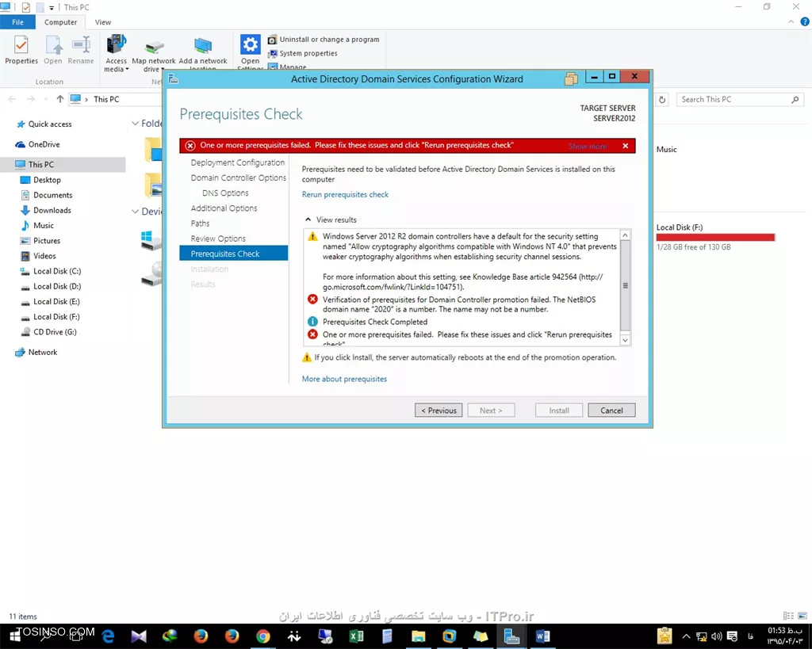Viewport: 812px width, 649px height.
Task: Select Network in navigation pane
Action: 36,353
